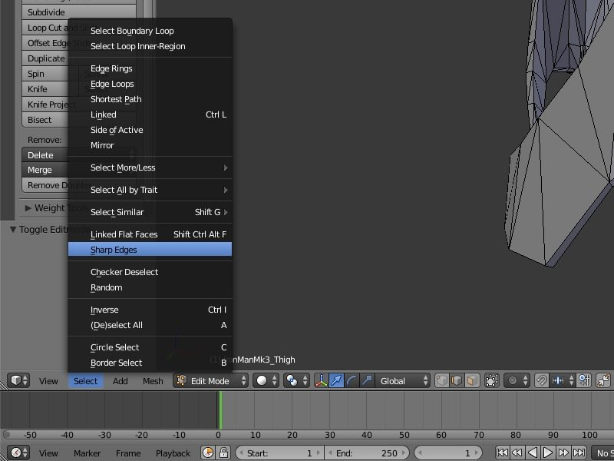Choose Border Select menu entry

click(x=150, y=363)
